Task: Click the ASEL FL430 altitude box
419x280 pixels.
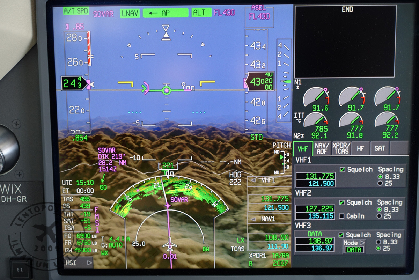Action: point(259,16)
